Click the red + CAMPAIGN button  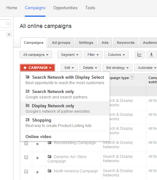pos(38,68)
